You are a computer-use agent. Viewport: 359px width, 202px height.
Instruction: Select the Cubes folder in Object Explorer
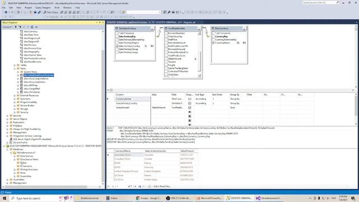24,163
